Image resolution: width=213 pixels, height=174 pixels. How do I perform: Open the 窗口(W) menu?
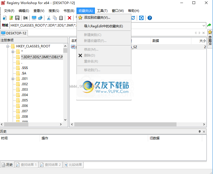point(118,11)
